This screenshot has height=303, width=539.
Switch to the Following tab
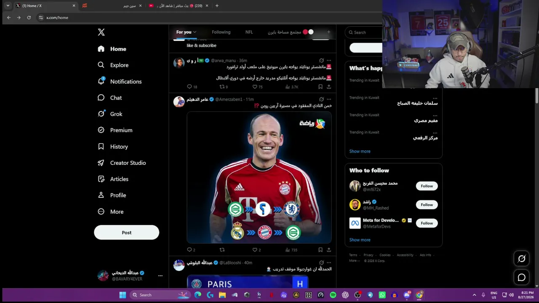point(221,32)
